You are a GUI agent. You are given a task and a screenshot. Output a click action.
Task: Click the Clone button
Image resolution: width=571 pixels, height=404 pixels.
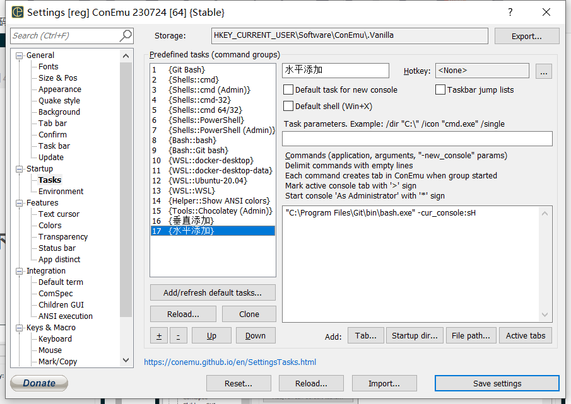coord(249,313)
